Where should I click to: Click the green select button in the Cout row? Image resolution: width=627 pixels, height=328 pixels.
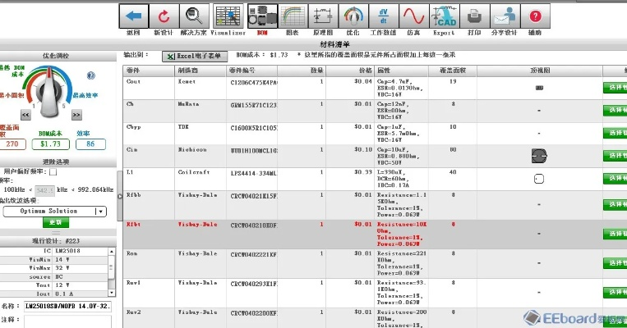click(615, 88)
